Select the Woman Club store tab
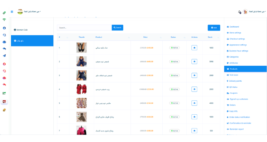 32,30
